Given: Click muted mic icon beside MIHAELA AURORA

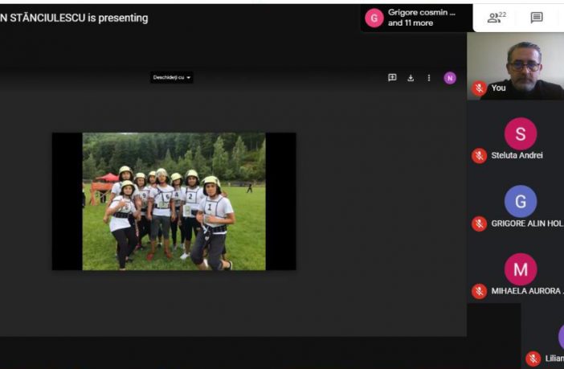Looking at the screenshot, I should point(480,291).
